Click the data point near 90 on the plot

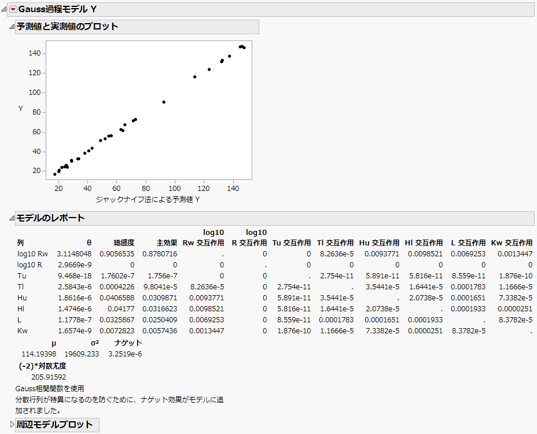tap(164, 102)
